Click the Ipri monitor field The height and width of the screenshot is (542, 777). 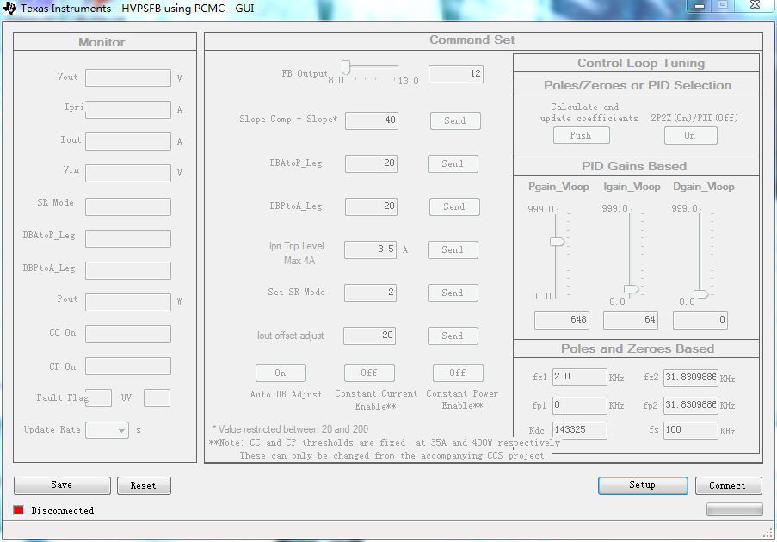128,109
